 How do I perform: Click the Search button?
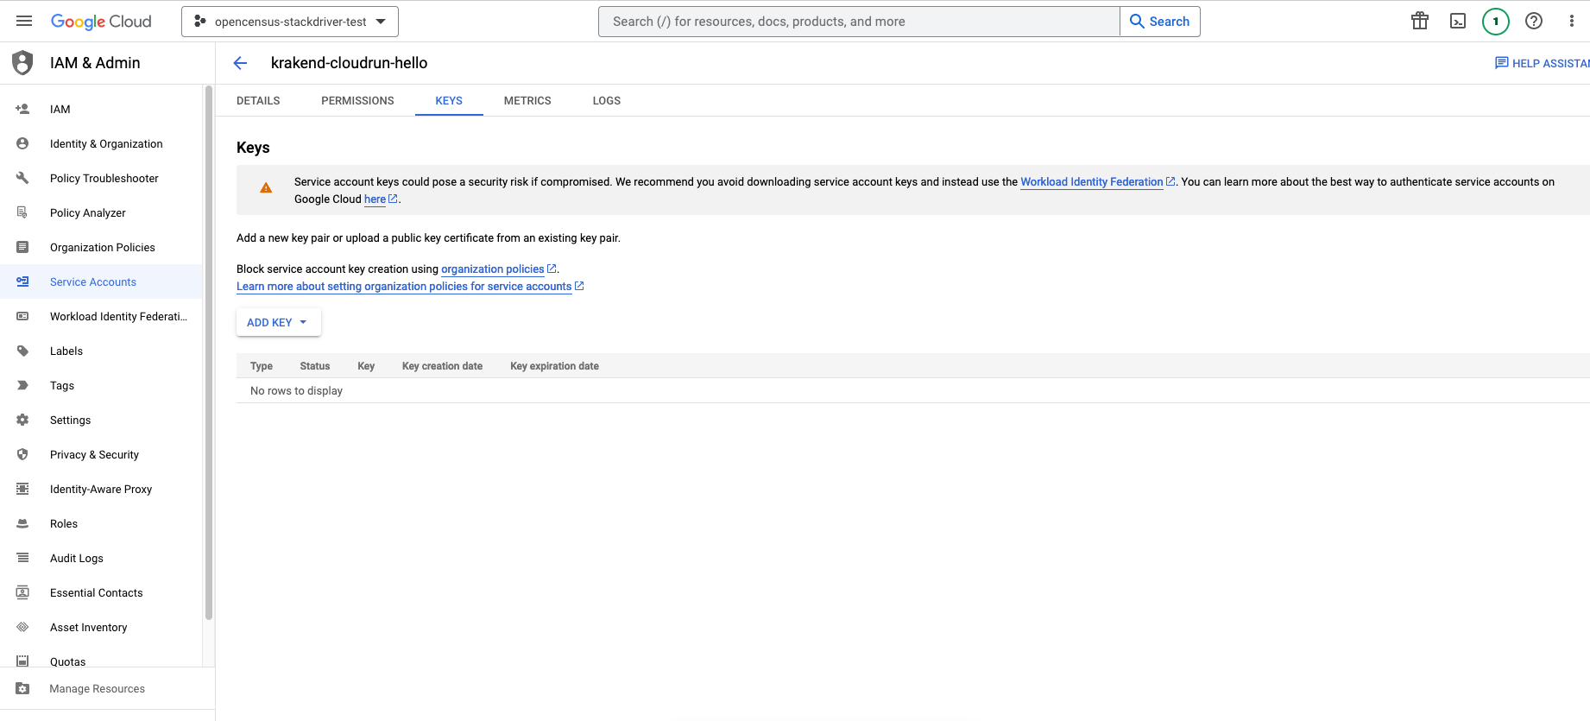(1160, 22)
